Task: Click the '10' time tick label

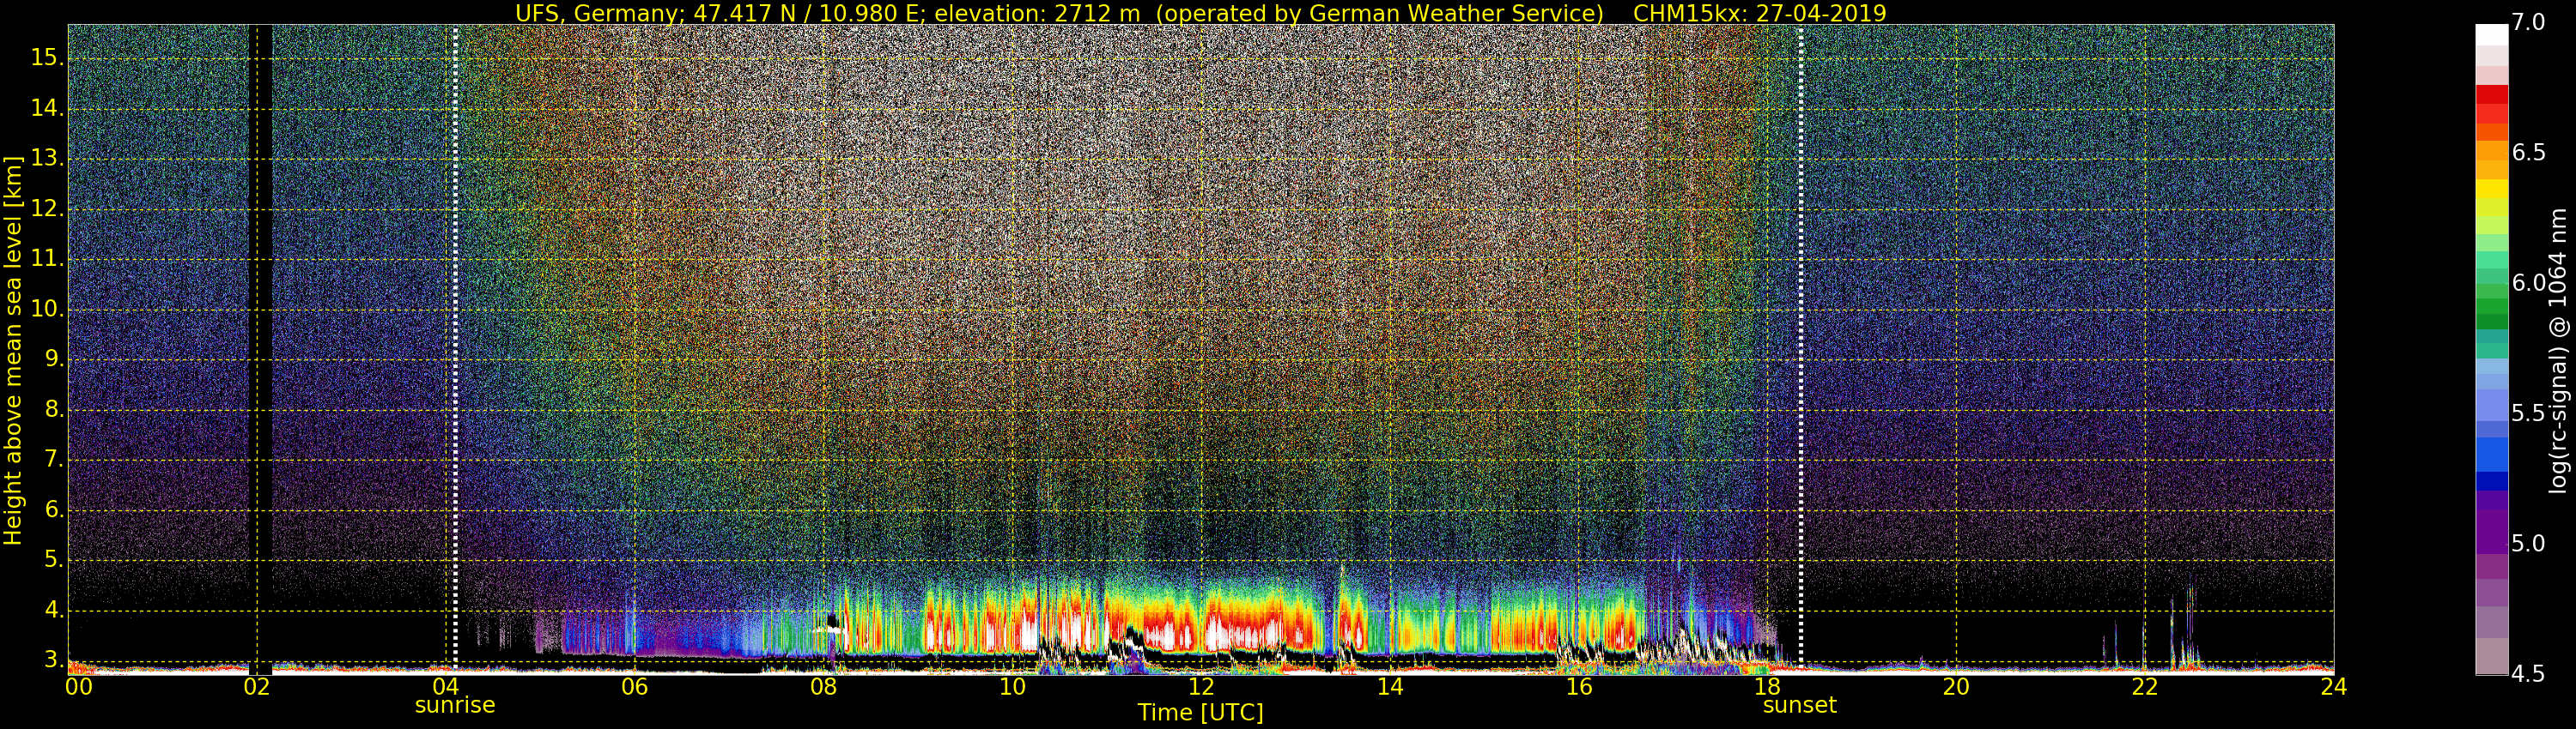Action: click(1012, 686)
